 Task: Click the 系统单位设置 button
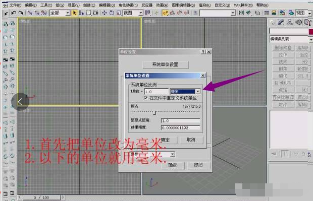coord(166,64)
